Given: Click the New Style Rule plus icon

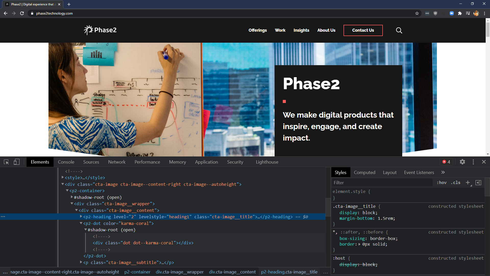Looking at the screenshot, I should pyautogui.click(x=468, y=182).
